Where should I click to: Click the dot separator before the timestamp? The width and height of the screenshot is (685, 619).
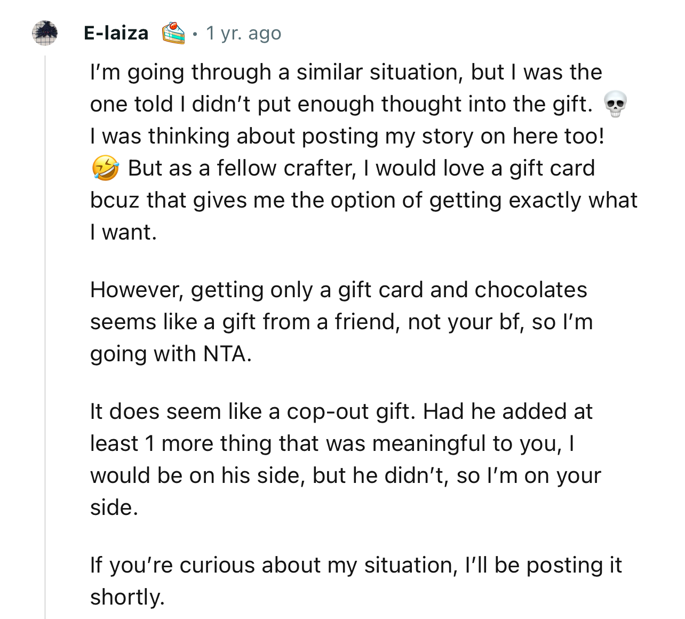(195, 34)
